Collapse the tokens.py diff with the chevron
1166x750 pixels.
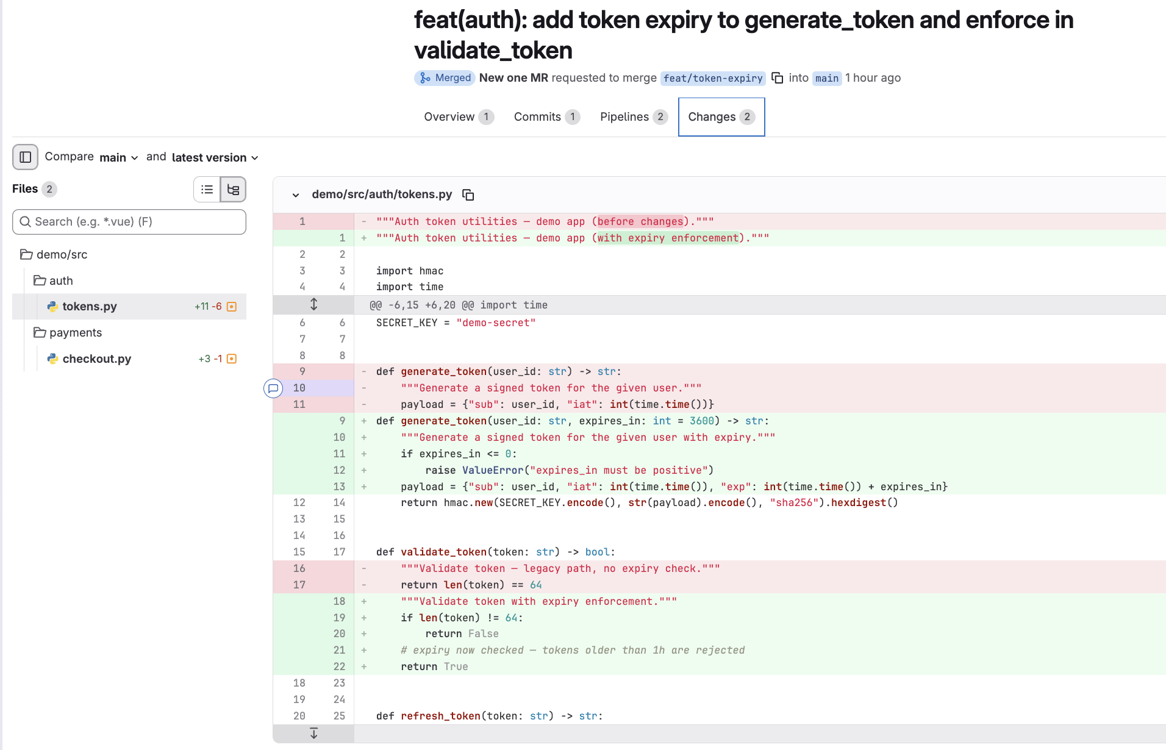pos(296,195)
